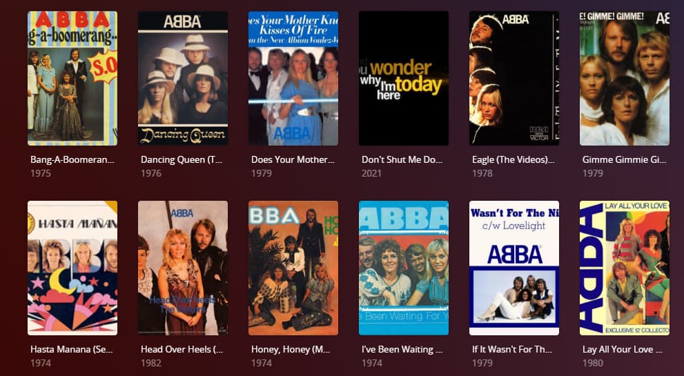Click the Dancing Queen title link

(x=182, y=159)
